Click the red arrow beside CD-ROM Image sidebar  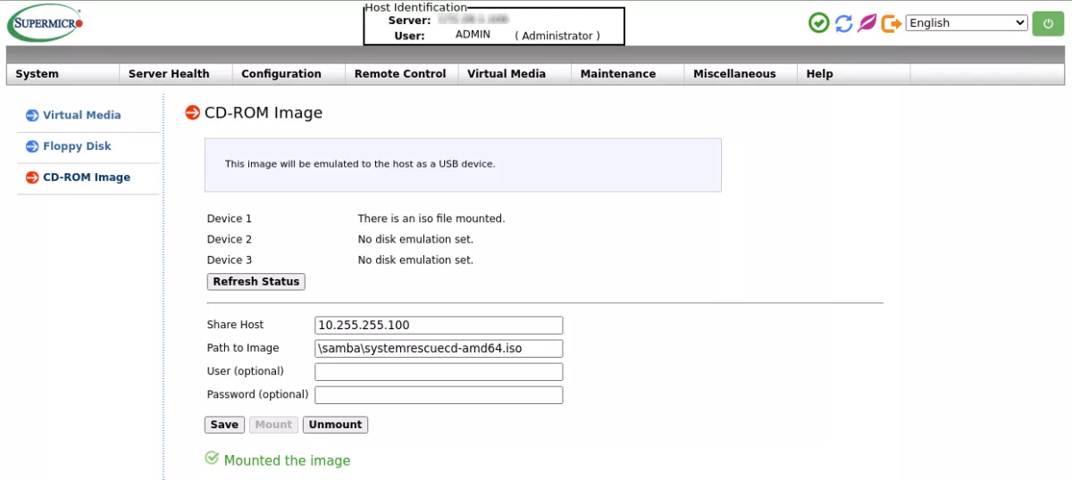(x=32, y=178)
